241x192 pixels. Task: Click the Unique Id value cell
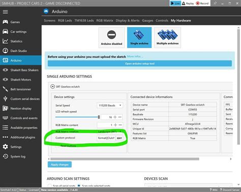pyautogui.click(x=193, y=129)
